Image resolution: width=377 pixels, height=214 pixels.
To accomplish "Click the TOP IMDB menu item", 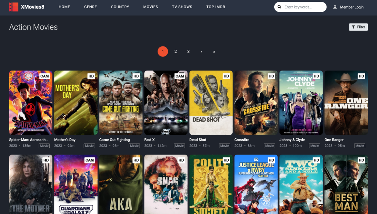I will tap(216, 7).
